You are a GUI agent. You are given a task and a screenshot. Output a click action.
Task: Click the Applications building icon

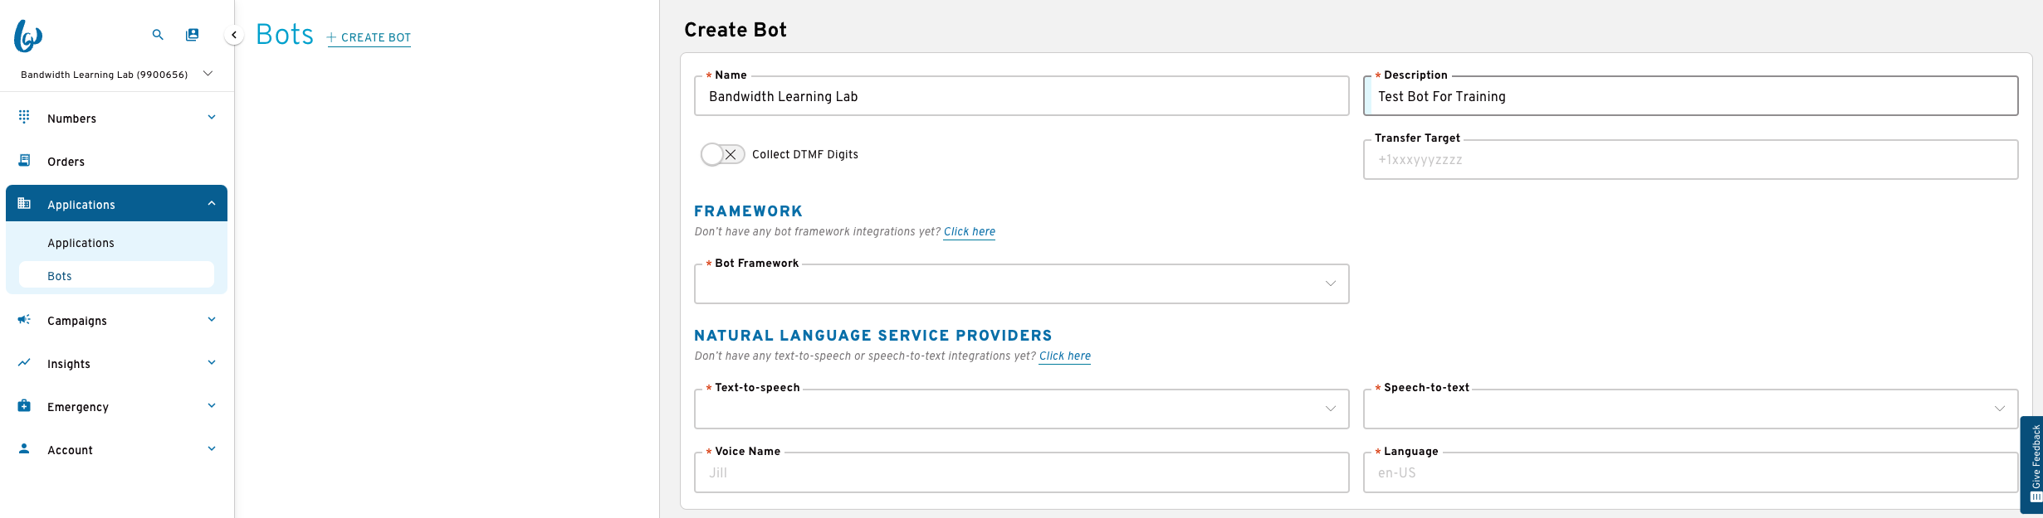pos(24,203)
